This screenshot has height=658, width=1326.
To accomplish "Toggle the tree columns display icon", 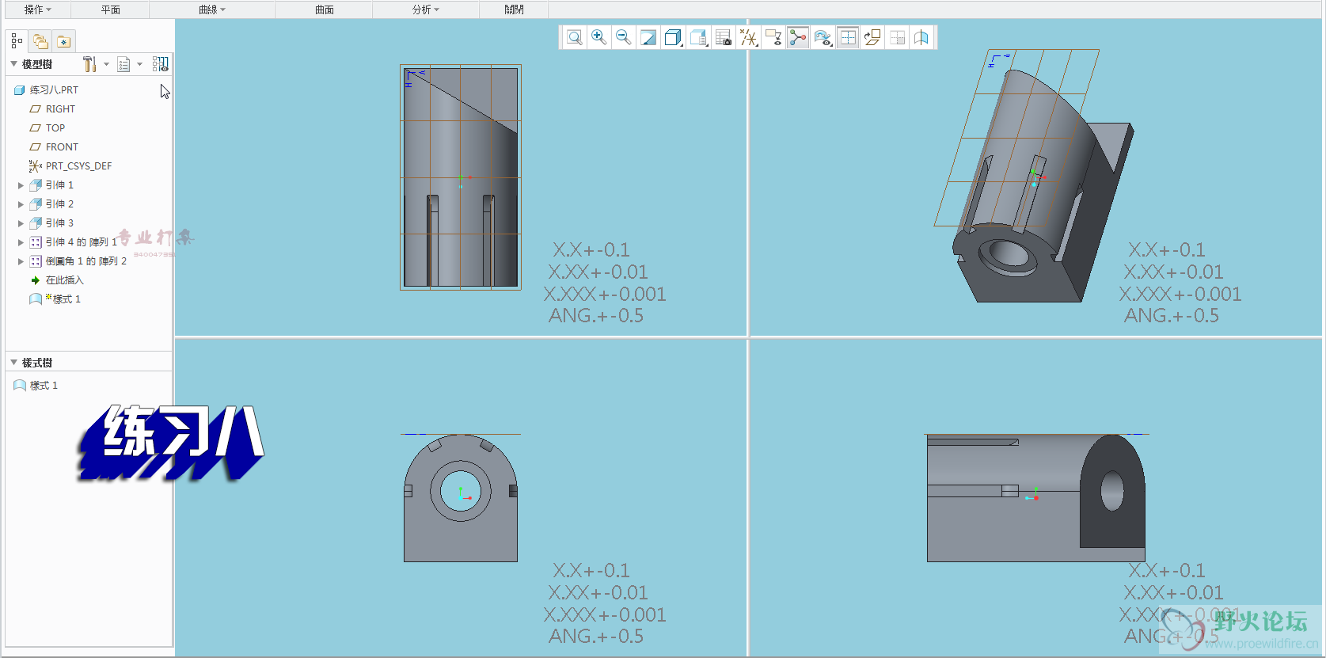I will (x=161, y=64).
